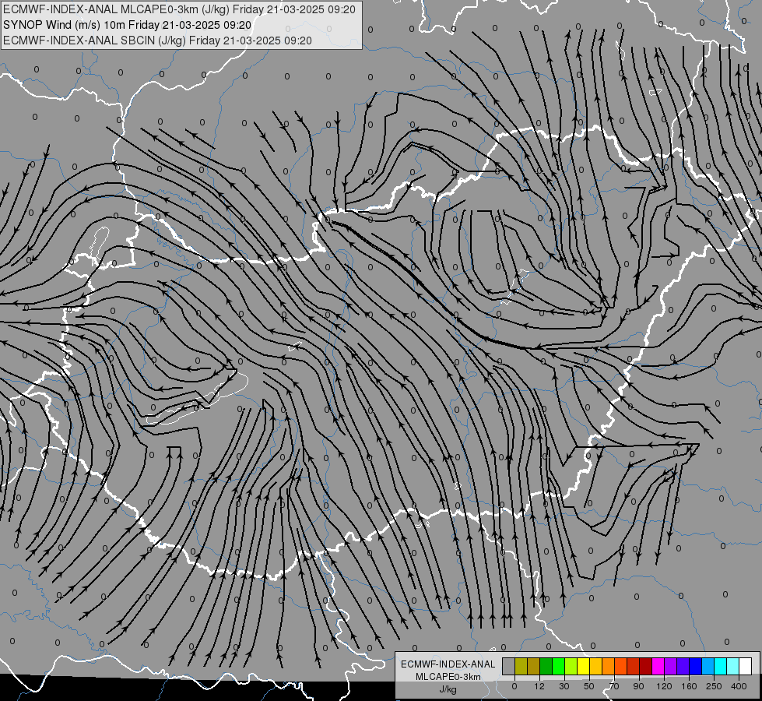Pick the dark red legend swatch
This screenshot has height=701, width=762.
[646, 666]
